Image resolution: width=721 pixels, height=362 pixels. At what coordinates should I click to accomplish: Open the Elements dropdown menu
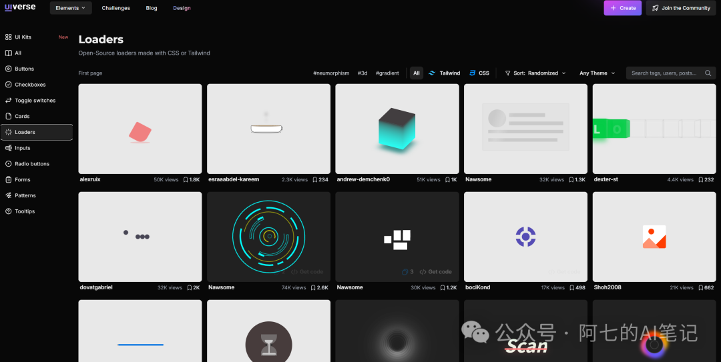point(71,8)
